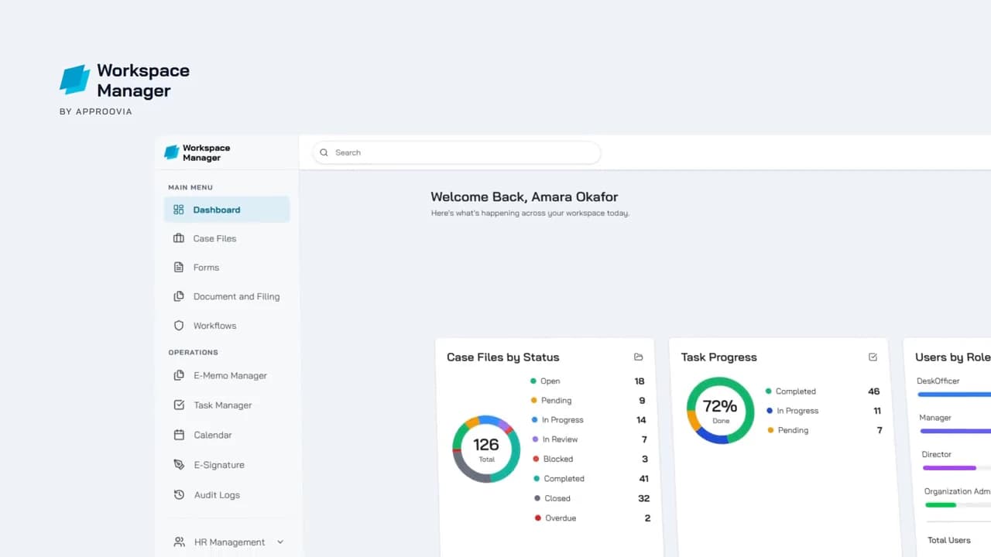Click the E-Signature pen icon
Image resolution: width=991 pixels, height=557 pixels.
[x=179, y=465]
